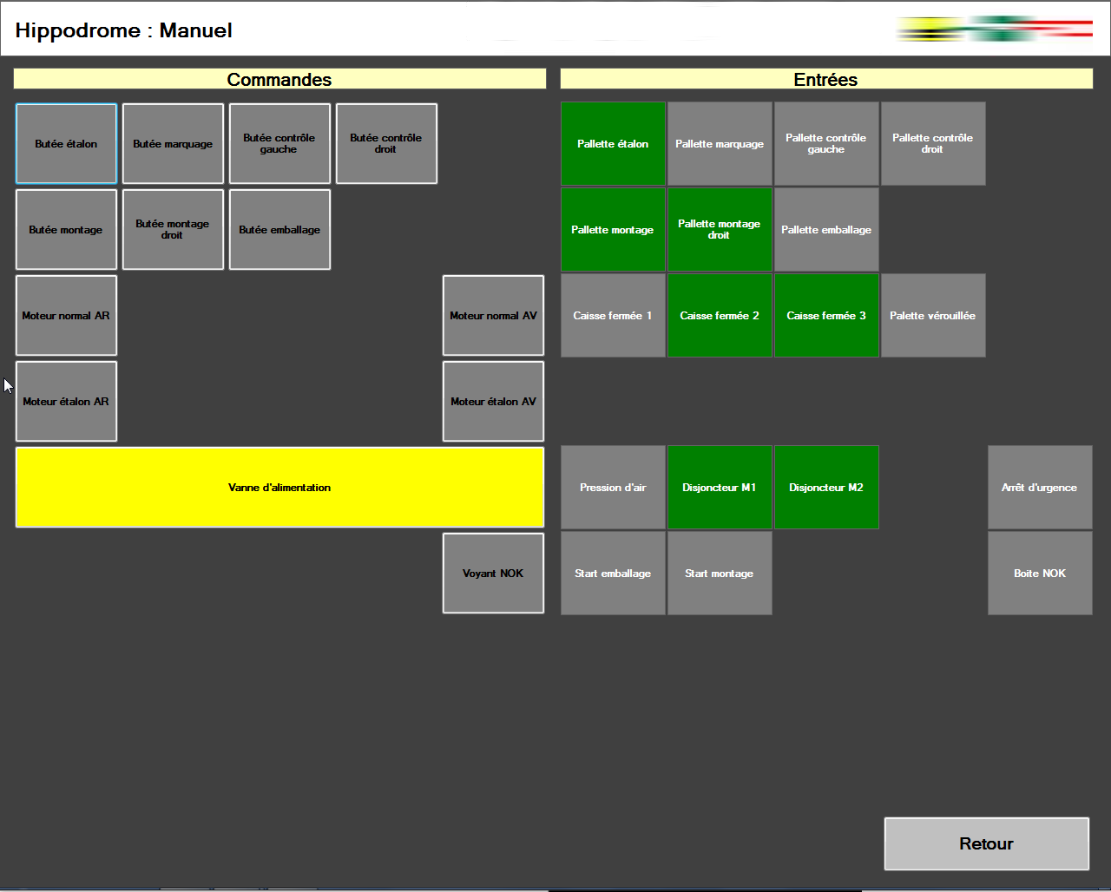Screen dimensions: 1111x892
Task: Toggle the Butée étalon command
Action: (66, 144)
